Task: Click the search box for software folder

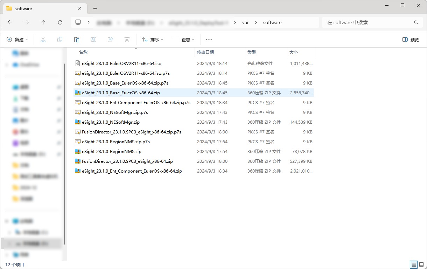Action: point(367,22)
